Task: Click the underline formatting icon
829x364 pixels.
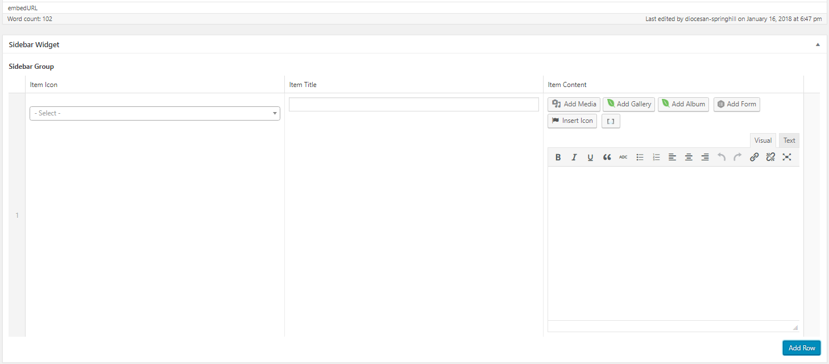Action: [590, 158]
